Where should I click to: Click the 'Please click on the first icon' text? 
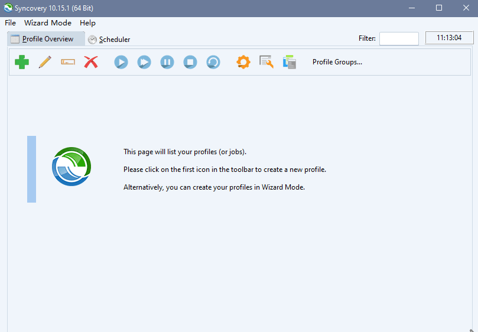coord(225,170)
